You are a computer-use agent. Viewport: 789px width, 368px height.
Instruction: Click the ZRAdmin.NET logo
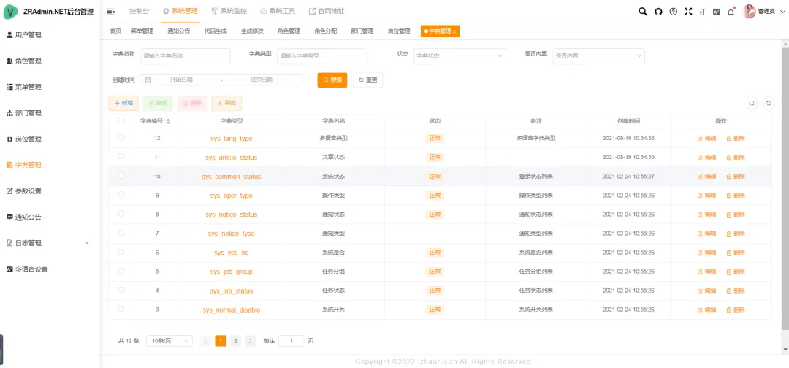(x=10, y=12)
